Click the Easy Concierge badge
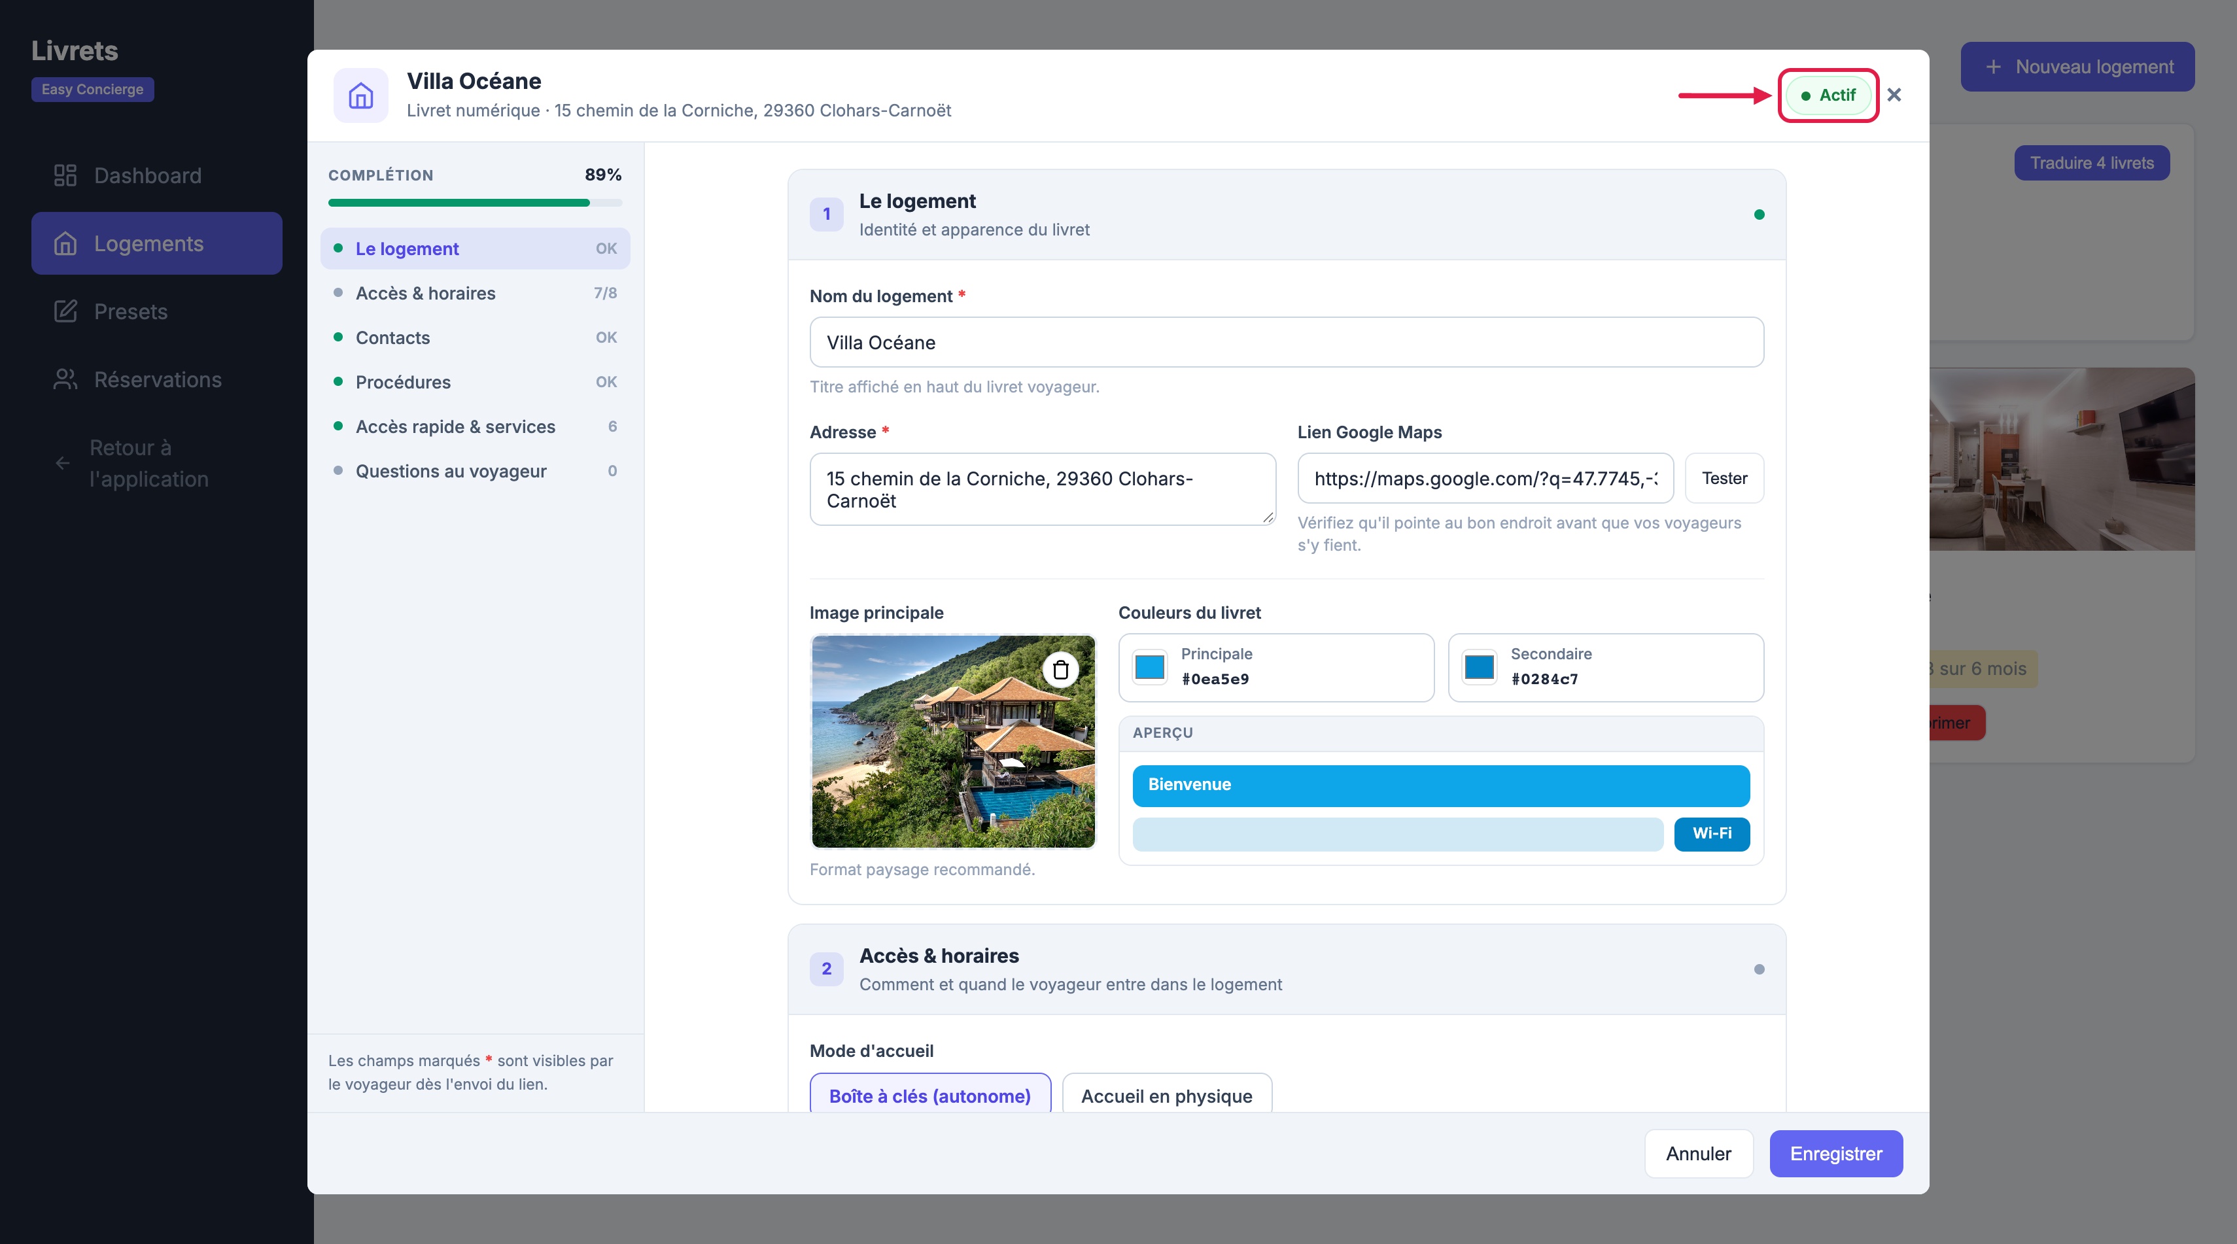This screenshot has width=2237, height=1244. click(x=93, y=90)
